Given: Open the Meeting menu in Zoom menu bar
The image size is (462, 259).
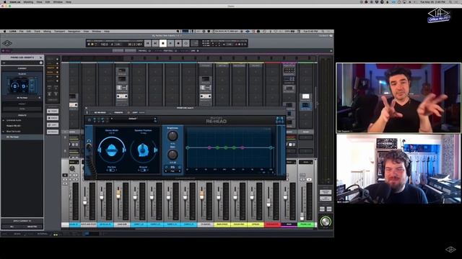Looking at the screenshot, I should 28,1.
